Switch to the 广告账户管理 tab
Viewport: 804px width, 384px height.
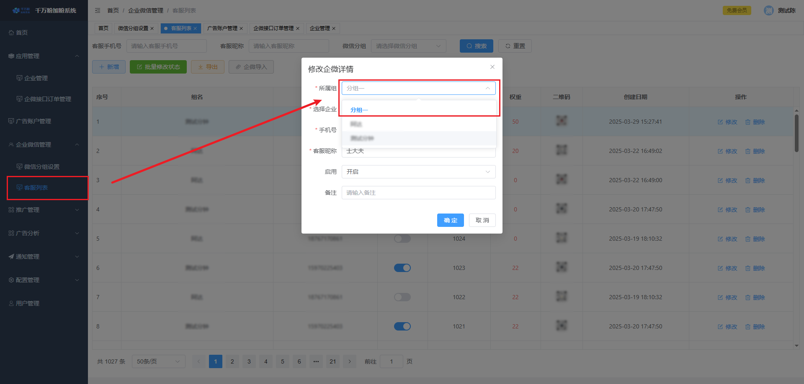(222, 28)
